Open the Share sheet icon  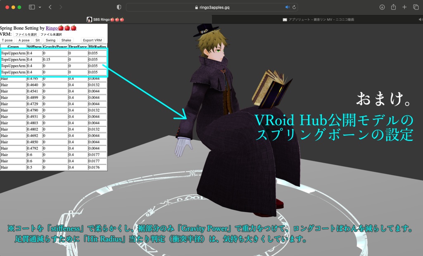click(x=393, y=7)
